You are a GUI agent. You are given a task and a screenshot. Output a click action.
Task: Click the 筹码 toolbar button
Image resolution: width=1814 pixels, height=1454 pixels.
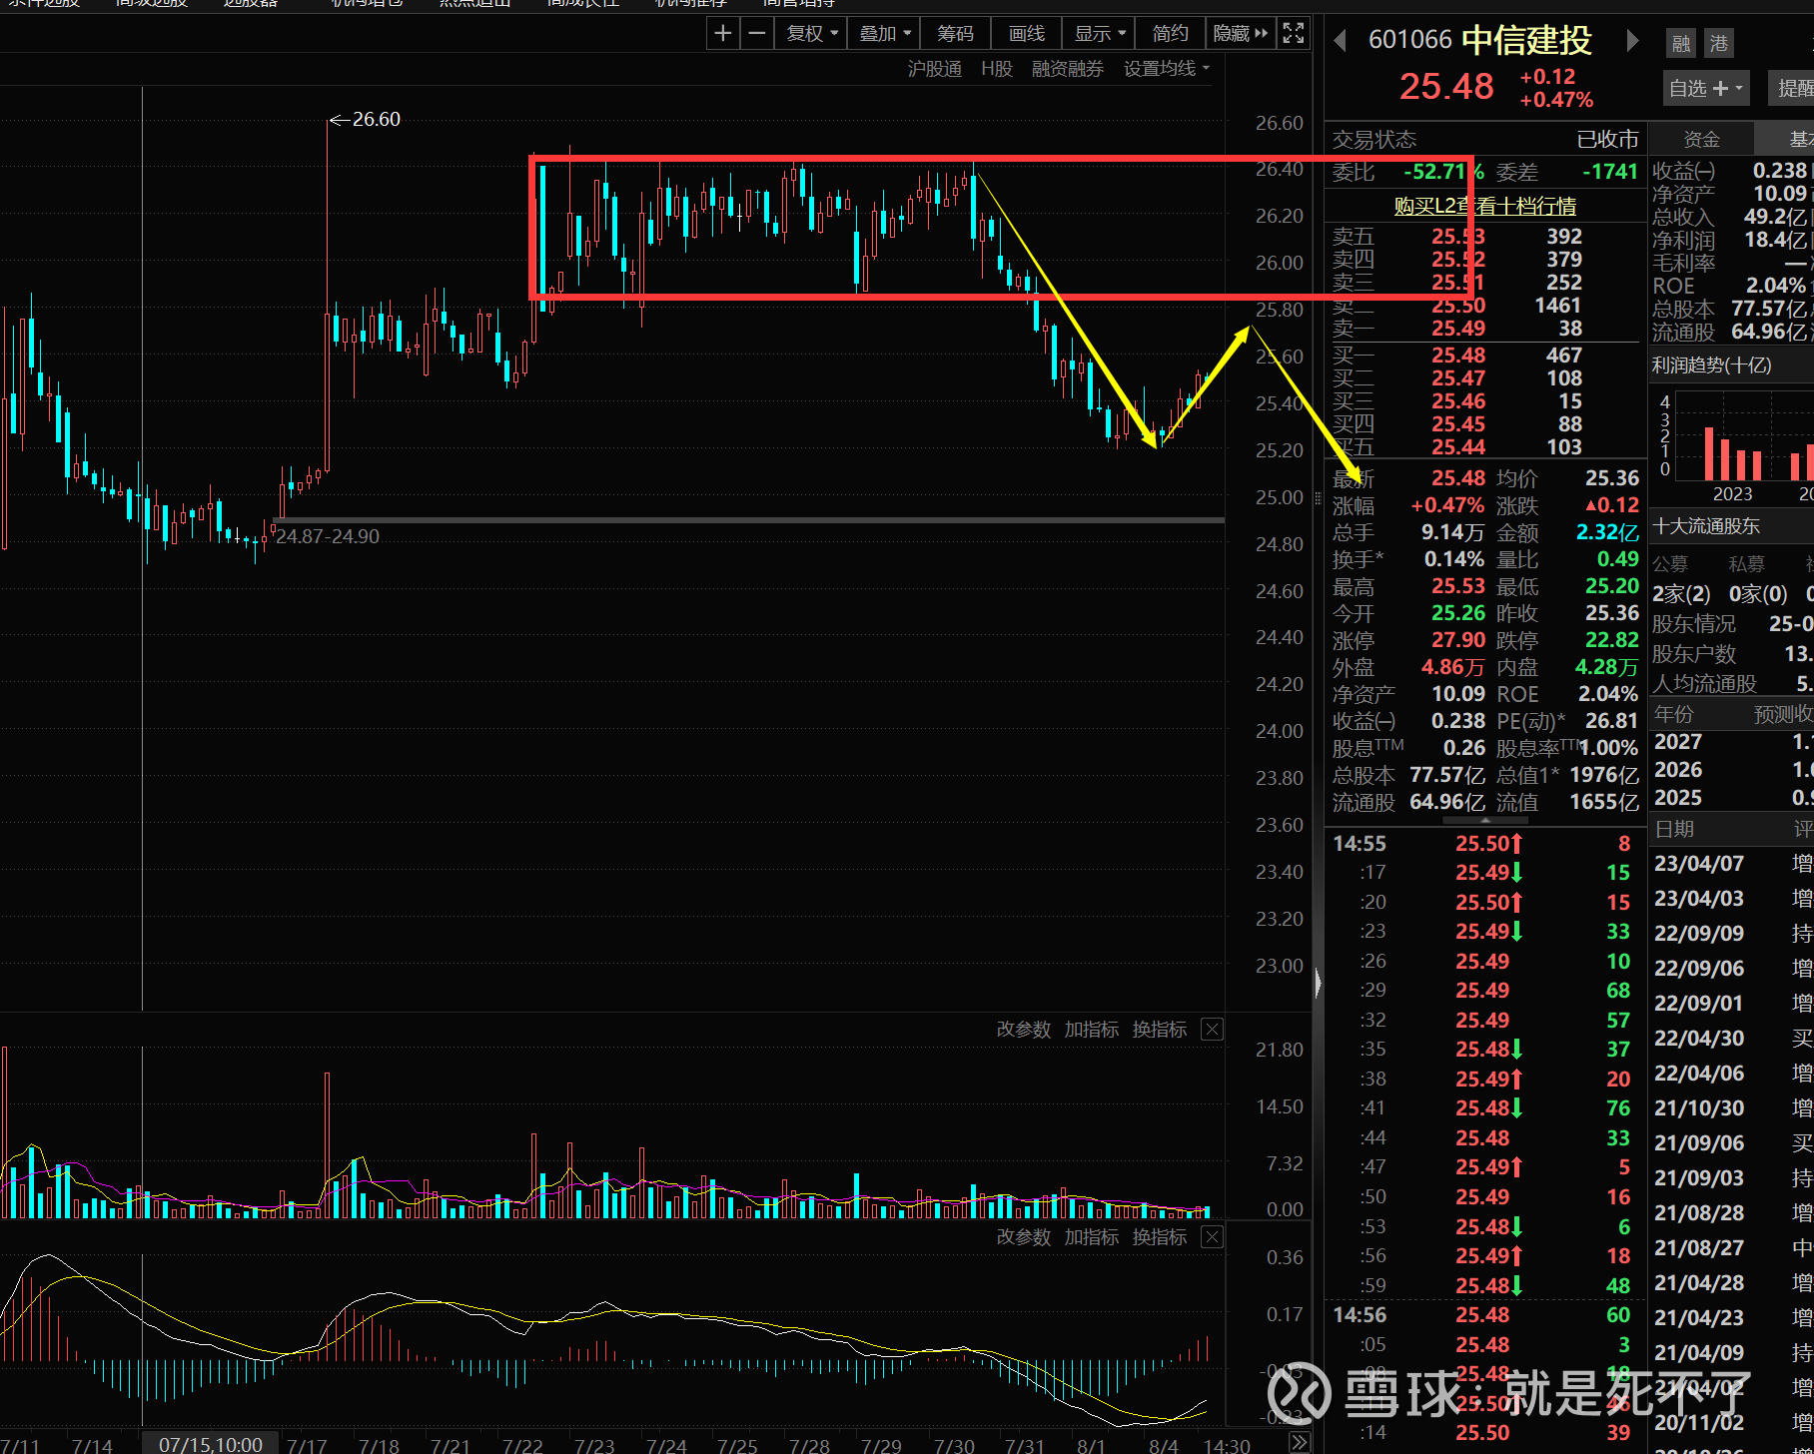tap(955, 33)
